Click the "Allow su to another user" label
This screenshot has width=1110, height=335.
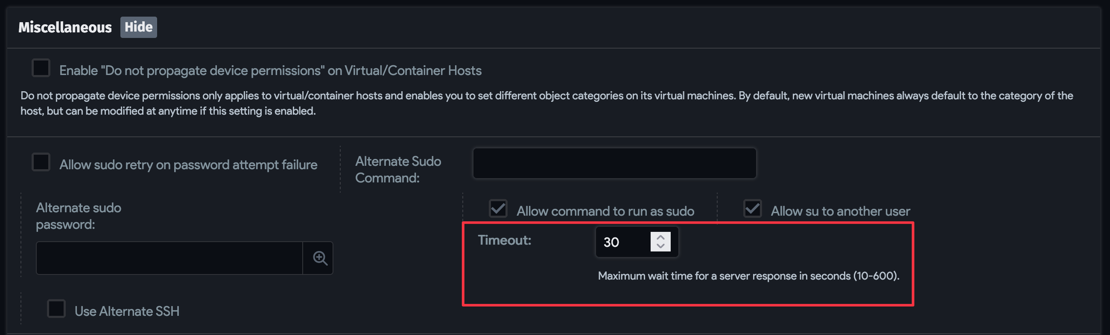click(x=840, y=211)
